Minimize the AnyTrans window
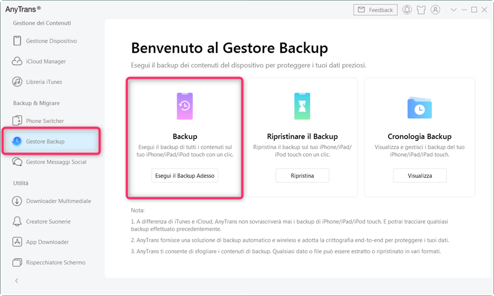494x296 pixels. [x=464, y=10]
